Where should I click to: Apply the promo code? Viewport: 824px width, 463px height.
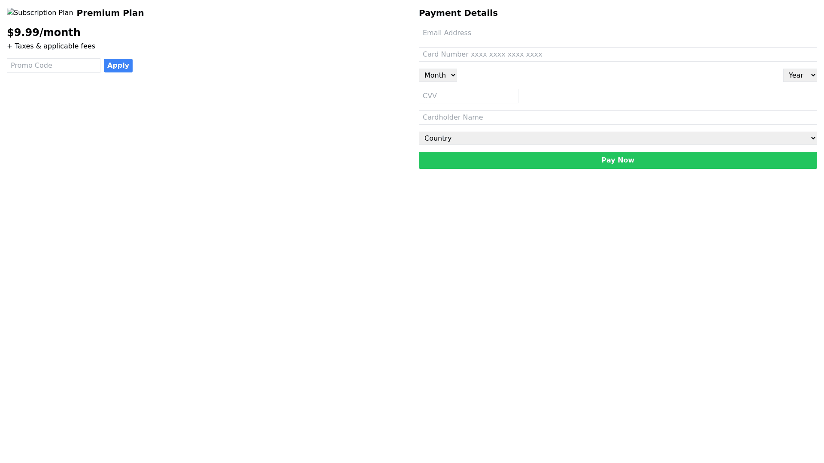(x=118, y=66)
